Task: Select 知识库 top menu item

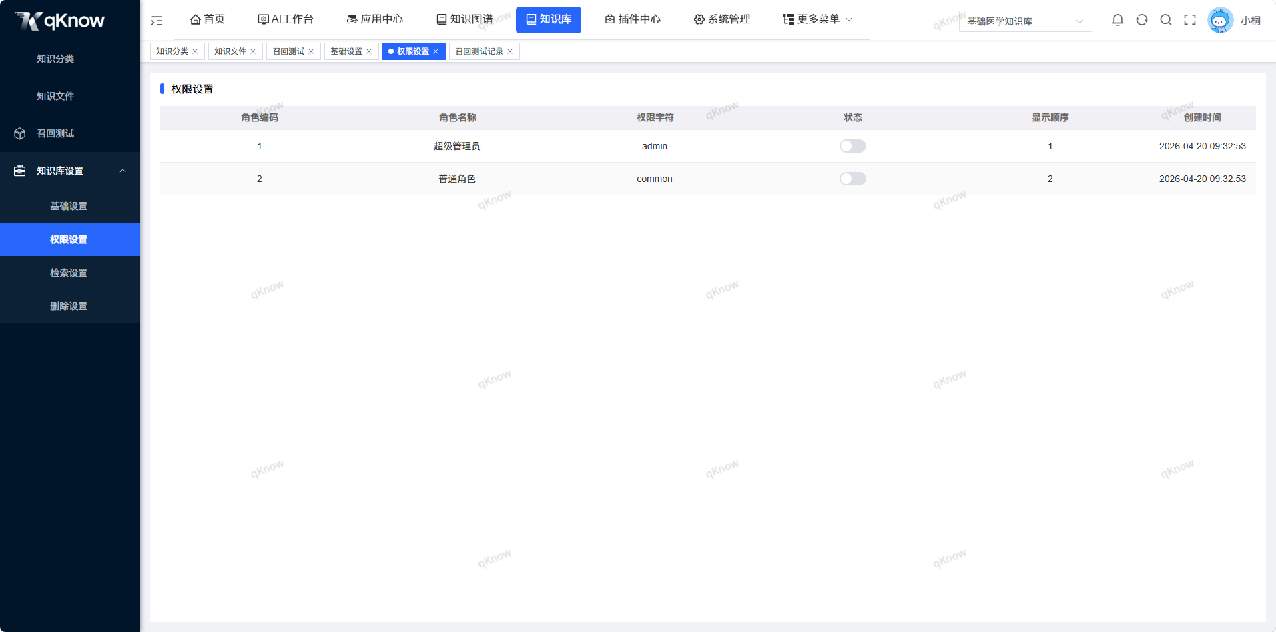Action: point(549,19)
